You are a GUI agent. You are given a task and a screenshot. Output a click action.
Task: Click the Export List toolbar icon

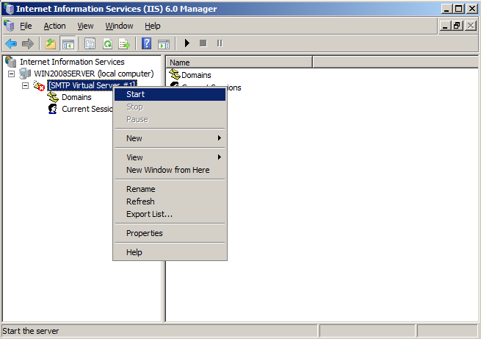tap(124, 43)
